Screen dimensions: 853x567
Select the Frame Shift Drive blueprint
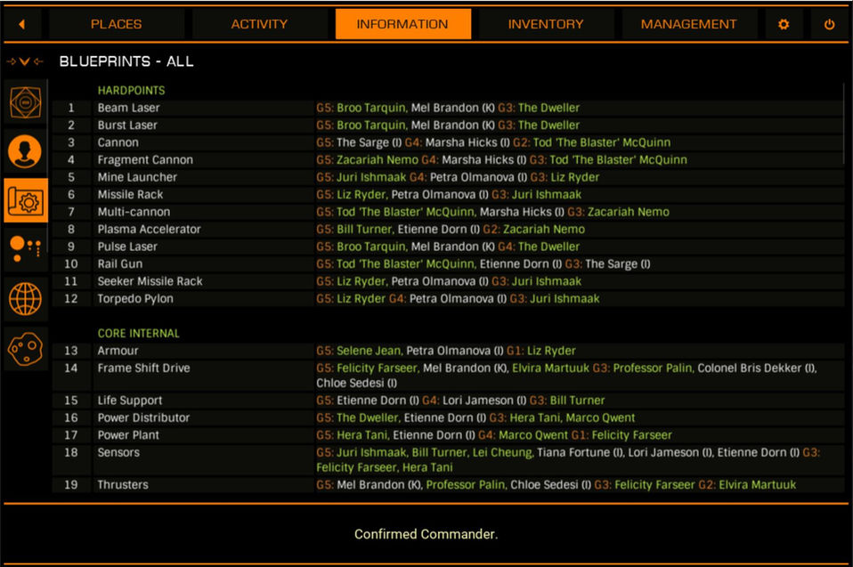coord(448,375)
